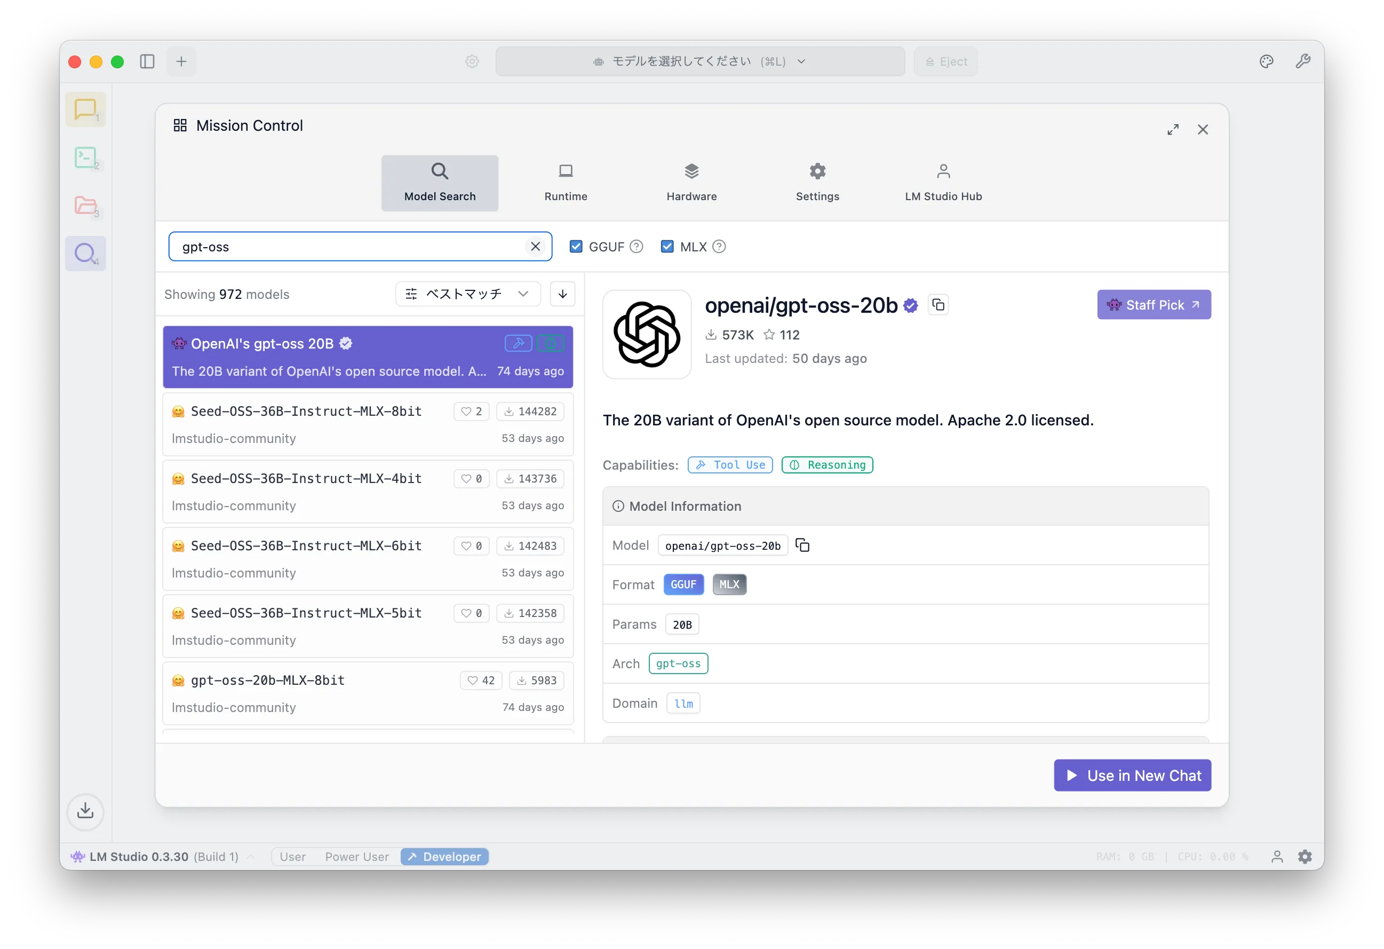Reverse sort order with arrow button

(562, 294)
